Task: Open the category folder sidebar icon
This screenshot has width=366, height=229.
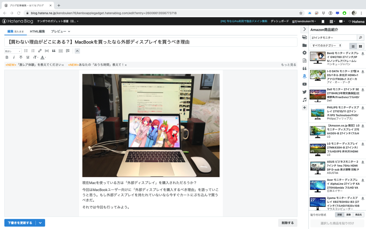Action: coord(304,45)
